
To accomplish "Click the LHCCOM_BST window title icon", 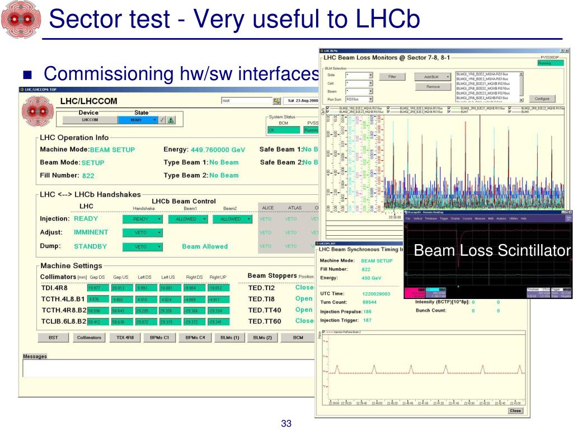I will coord(317,244).
